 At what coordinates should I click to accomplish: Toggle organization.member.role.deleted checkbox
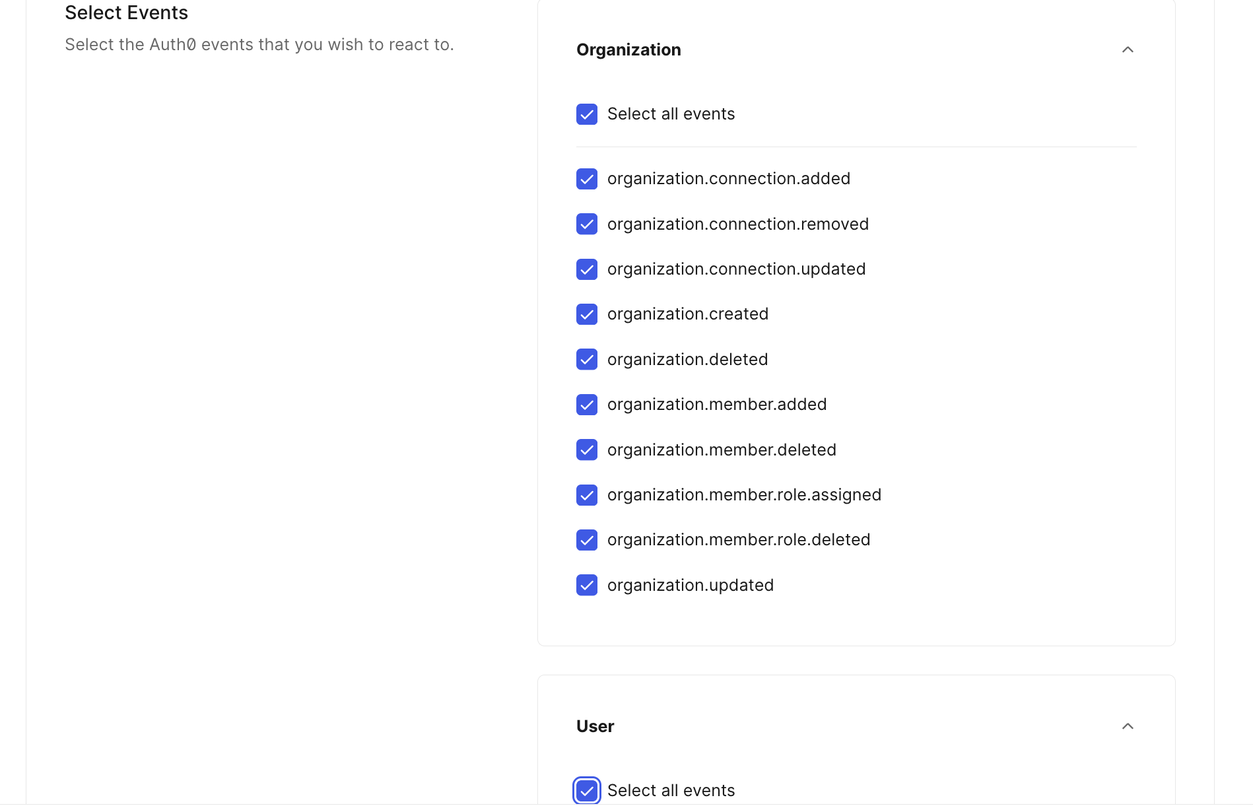(x=587, y=540)
